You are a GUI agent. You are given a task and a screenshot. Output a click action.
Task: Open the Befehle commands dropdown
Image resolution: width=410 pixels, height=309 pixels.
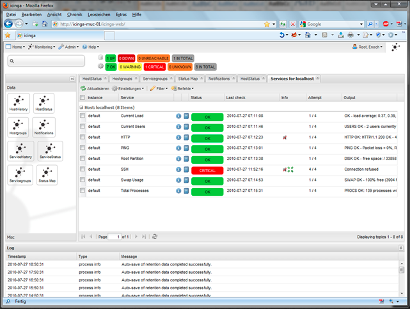(182, 89)
